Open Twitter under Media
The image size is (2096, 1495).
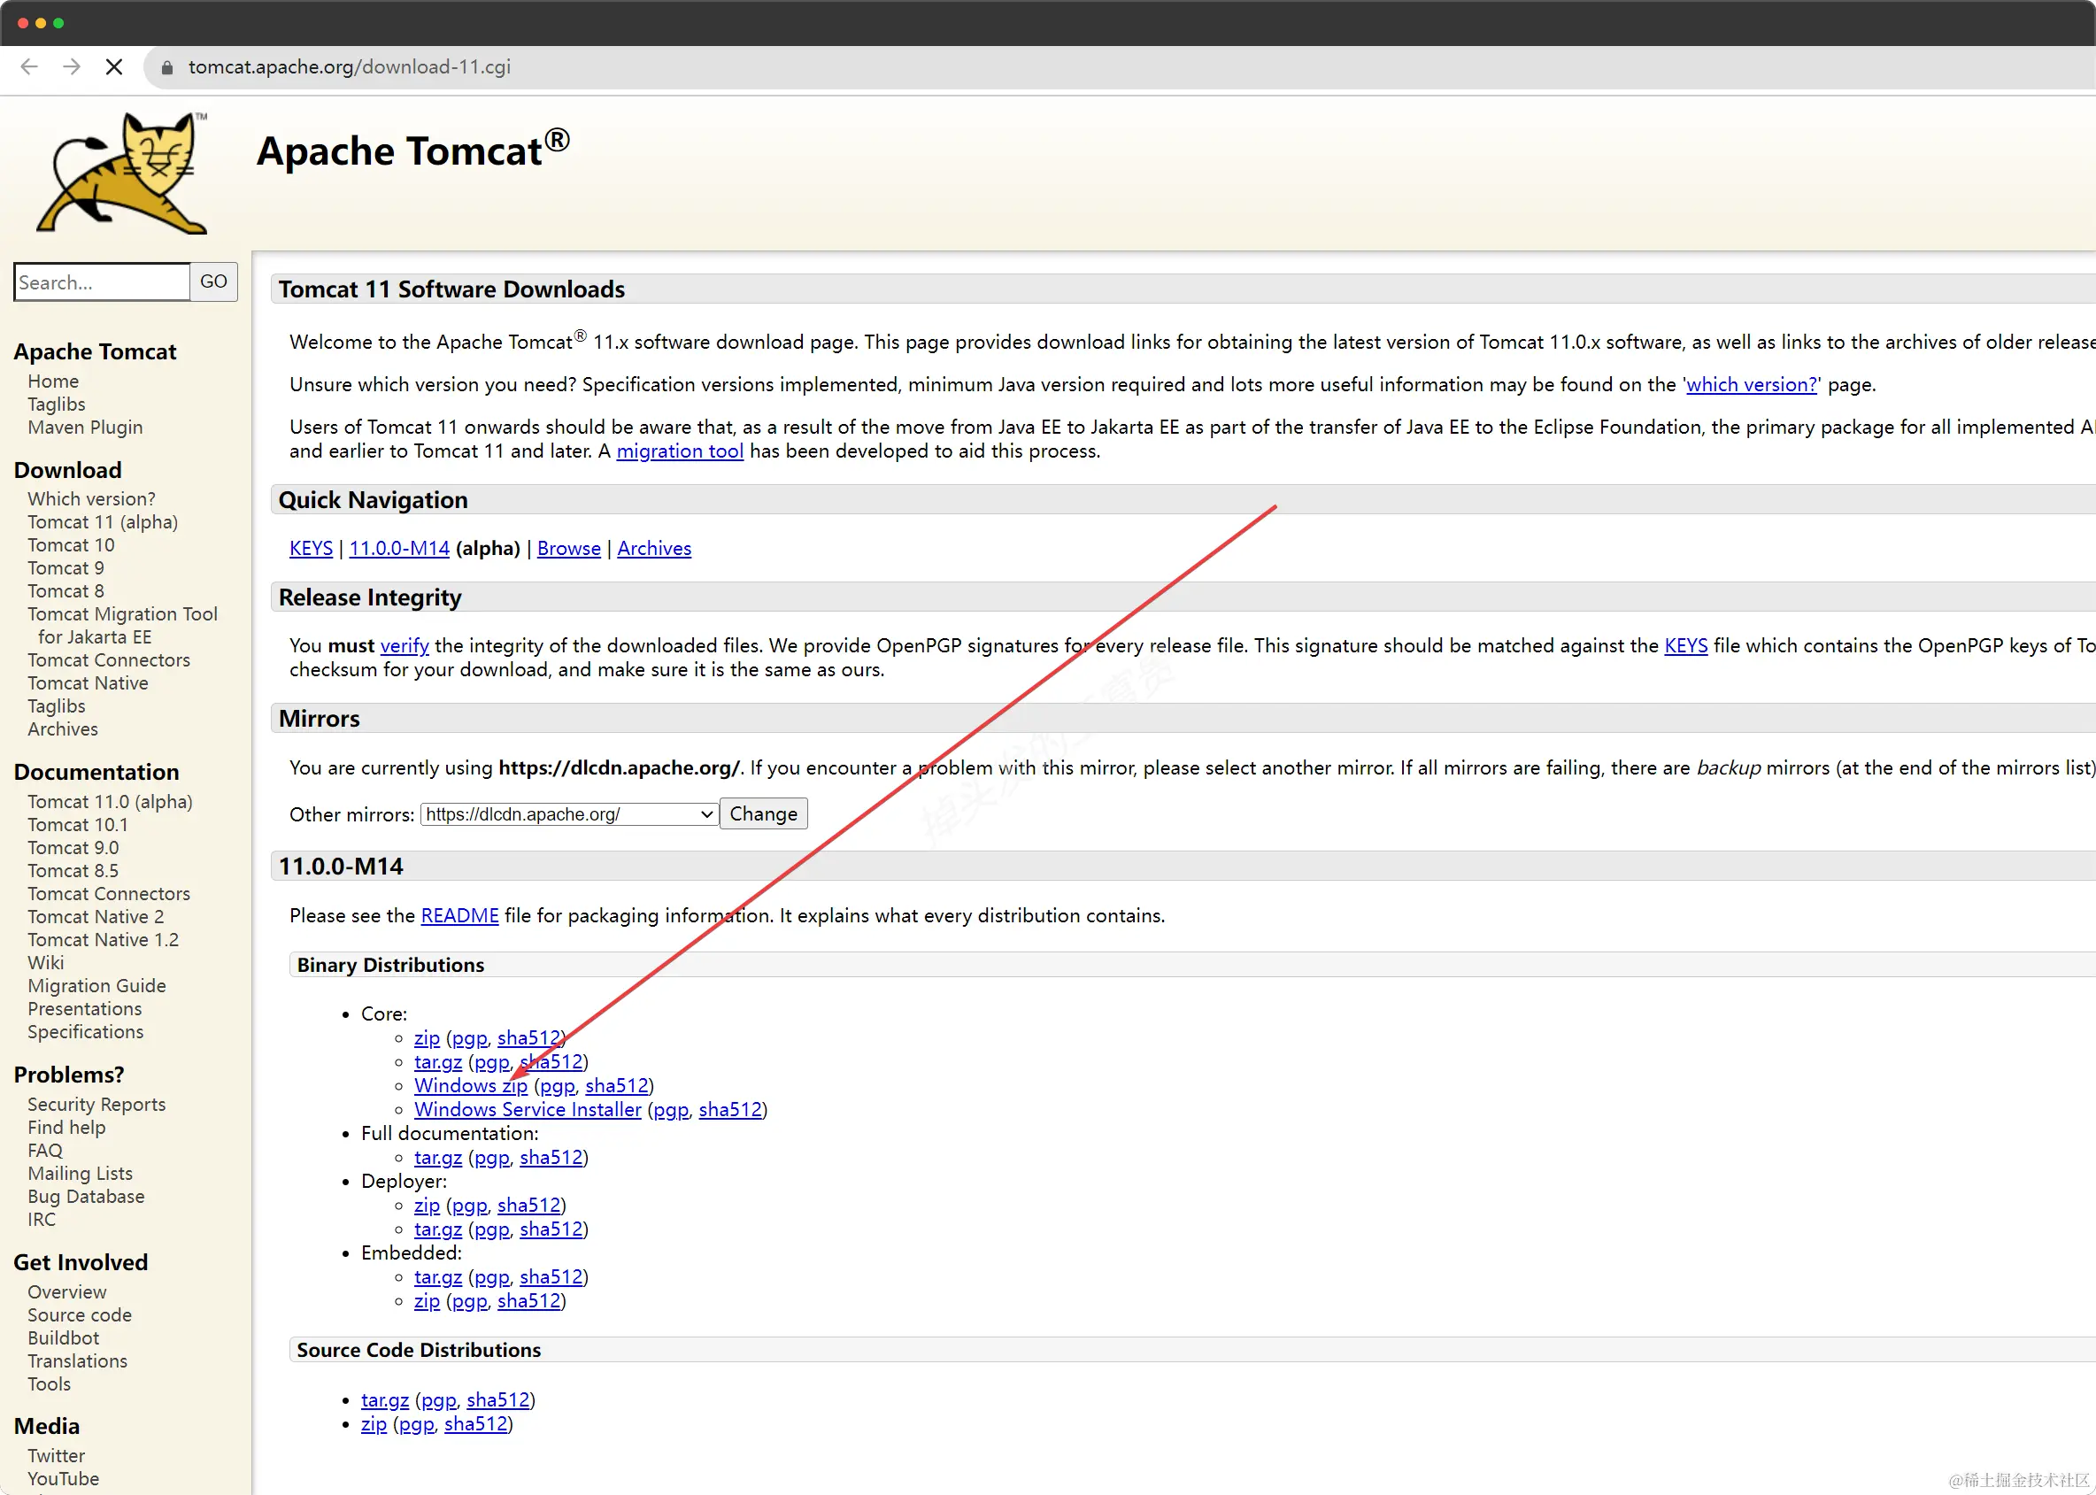click(x=56, y=1456)
